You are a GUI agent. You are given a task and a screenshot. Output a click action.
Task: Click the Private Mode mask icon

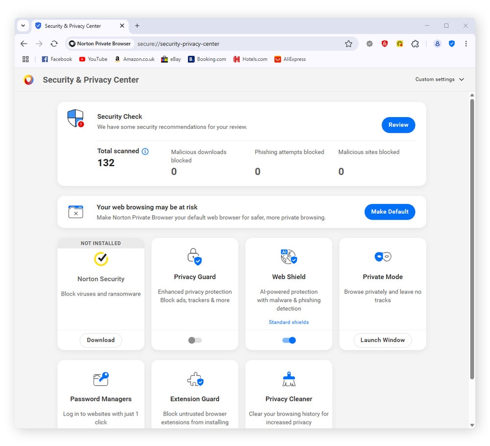[x=383, y=257]
